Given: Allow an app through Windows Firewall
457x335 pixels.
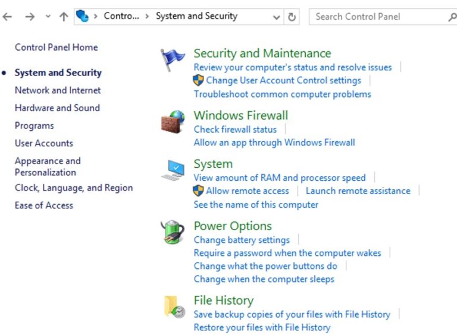Looking at the screenshot, I should point(274,143).
